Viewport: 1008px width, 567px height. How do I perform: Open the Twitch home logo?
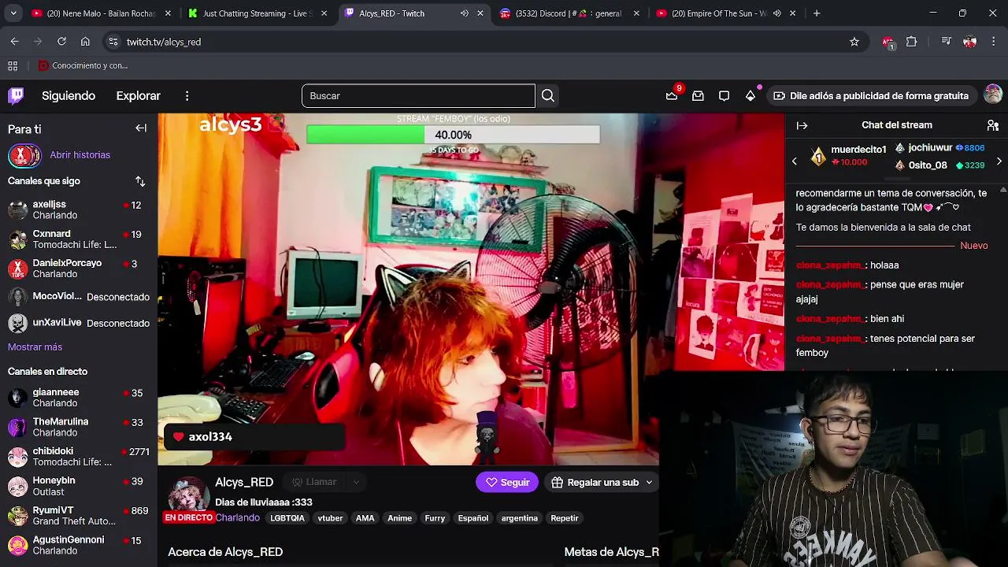click(16, 96)
